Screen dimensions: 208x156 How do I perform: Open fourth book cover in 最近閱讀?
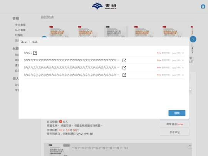[x=144, y=32]
